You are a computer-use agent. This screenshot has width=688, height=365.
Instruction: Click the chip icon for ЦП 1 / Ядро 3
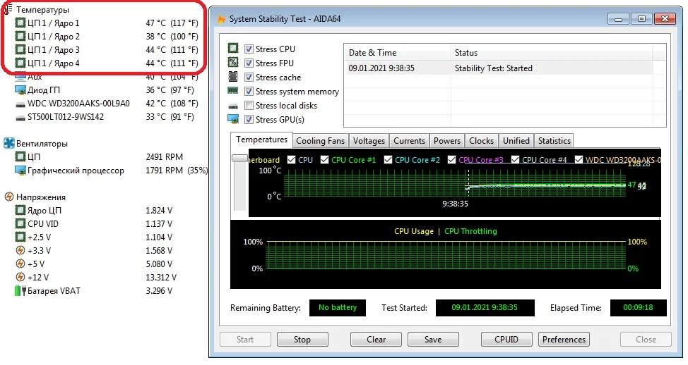coord(20,49)
